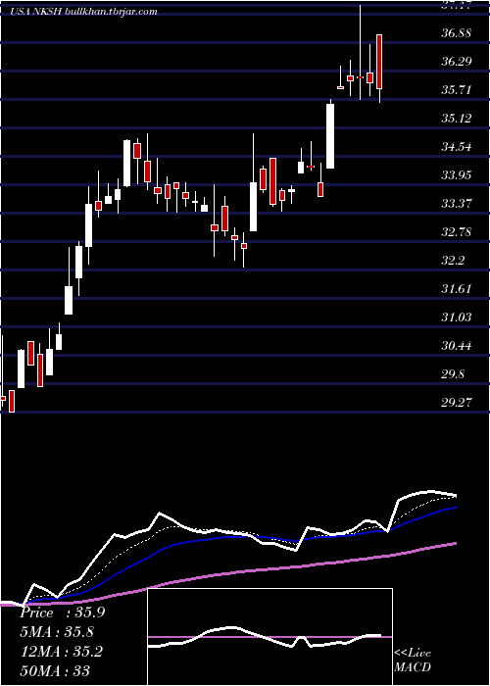Click the 35.12 price axis label
490x686 pixels.
457,119
